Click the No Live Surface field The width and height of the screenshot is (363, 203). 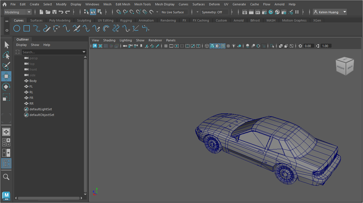174,12
